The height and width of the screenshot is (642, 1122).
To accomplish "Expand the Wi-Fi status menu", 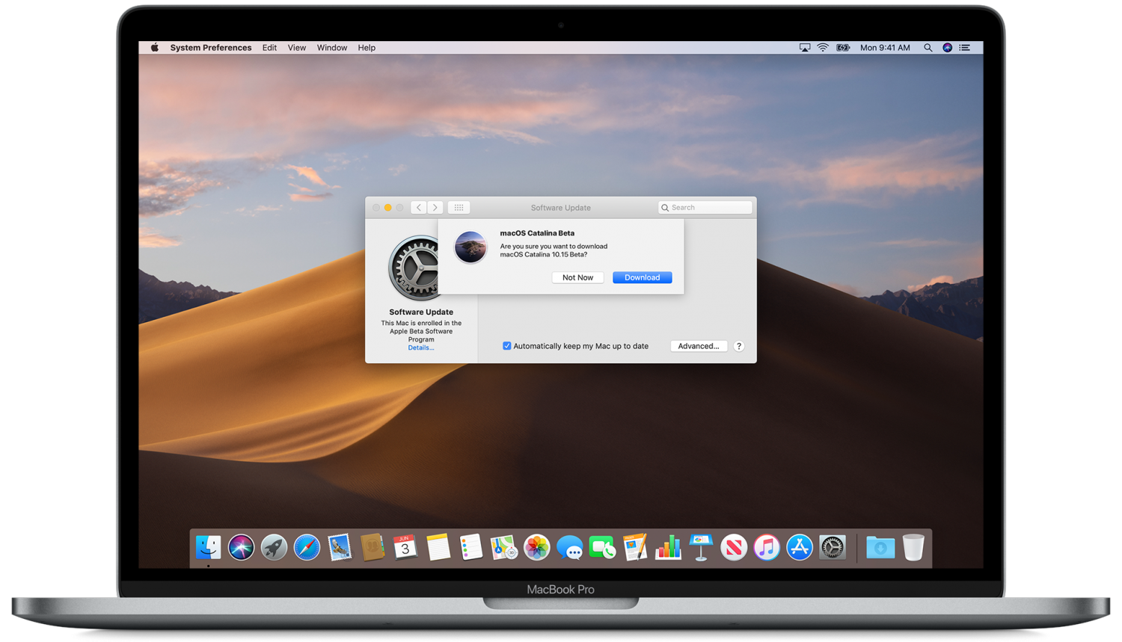I will (x=823, y=48).
